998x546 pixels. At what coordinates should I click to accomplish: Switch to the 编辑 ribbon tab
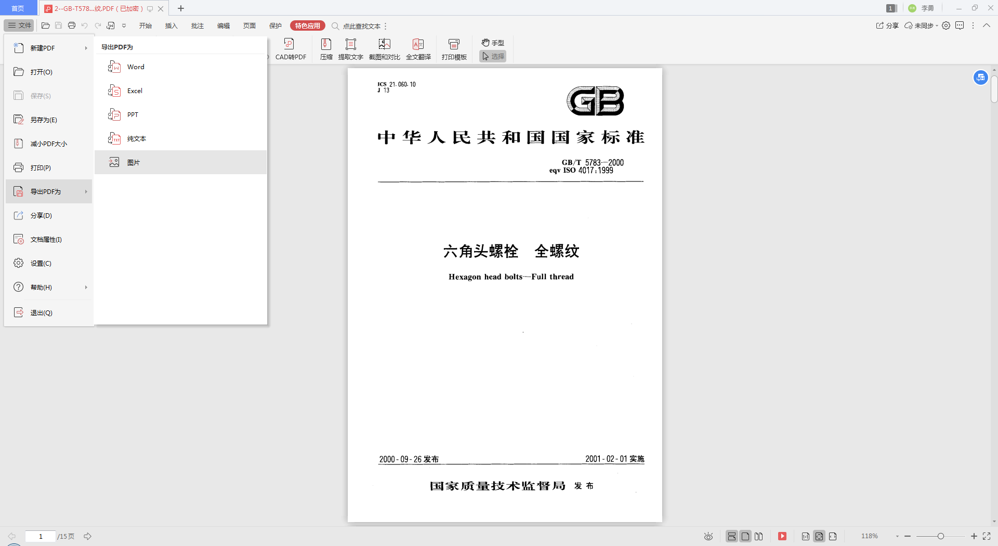pos(224,25)
